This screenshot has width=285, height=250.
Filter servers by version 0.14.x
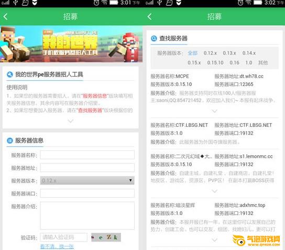point(249,53)
